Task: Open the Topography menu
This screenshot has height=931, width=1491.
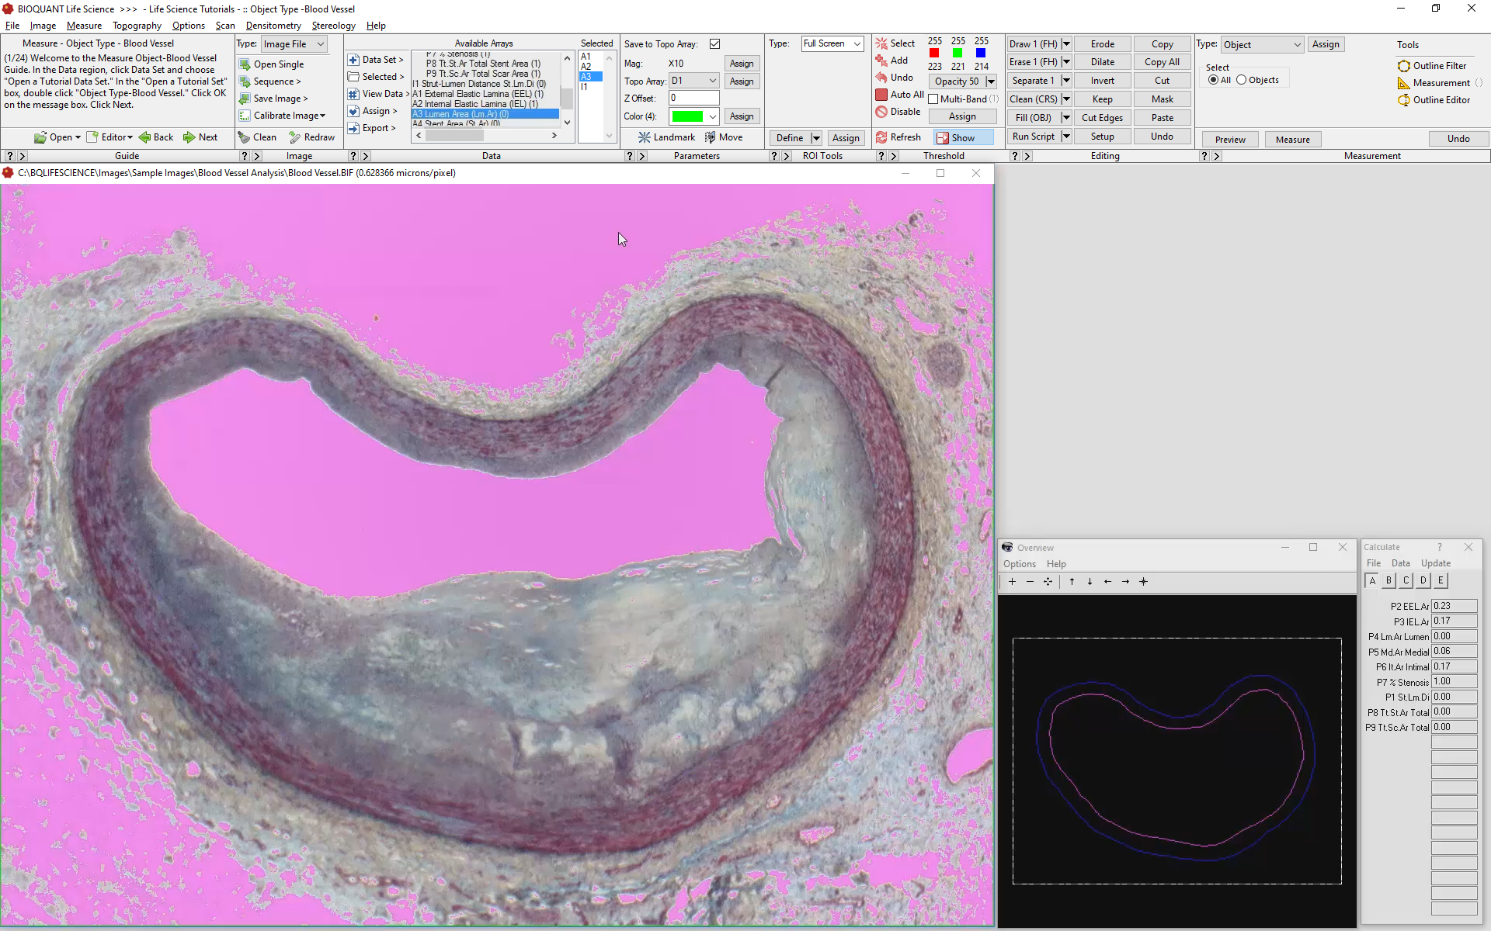Action: tap(137, 26)
